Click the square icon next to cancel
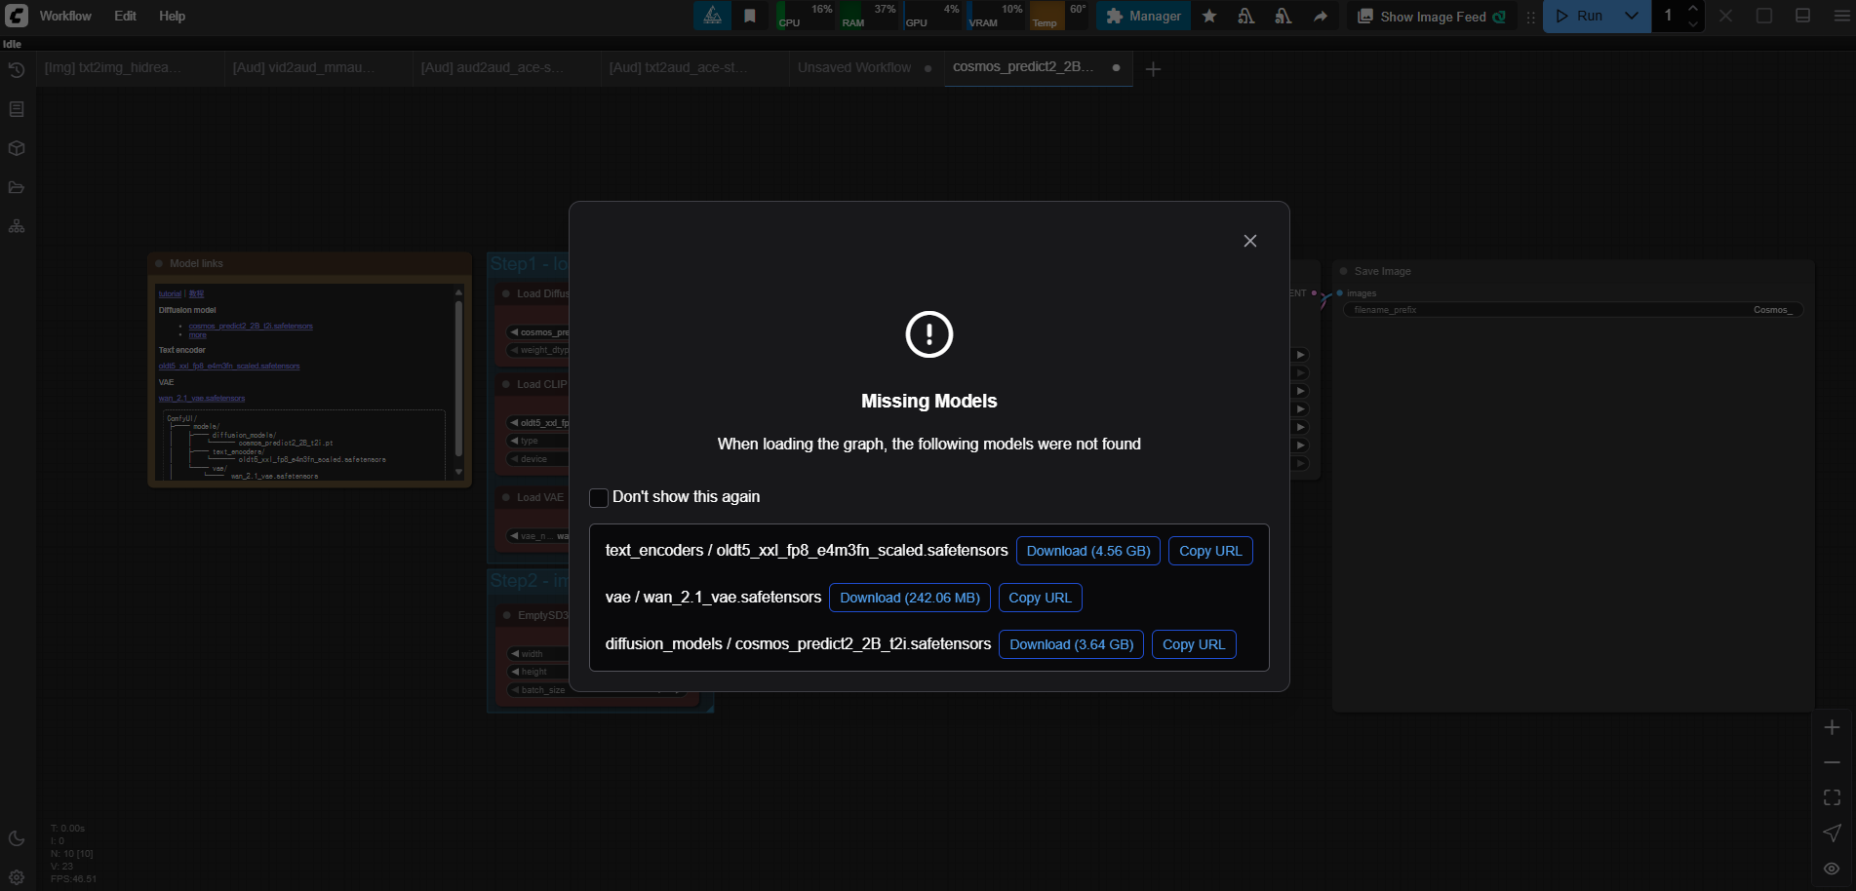Image resolution: width=1856 pixels, height=891 pixels. point(1764,16)
